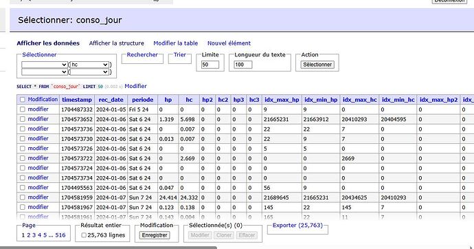Open Afficher la structure
474x249 pixels.
116,43
